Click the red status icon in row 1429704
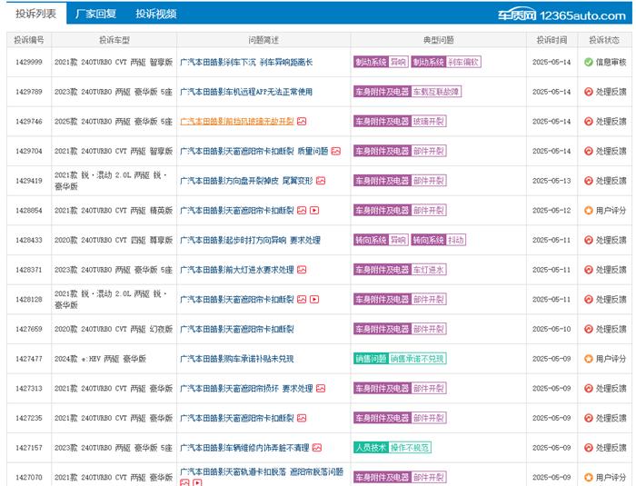Image resolution: width=636 pixels, height=486 pixels. pyautogui.click(x=589, y=151)
